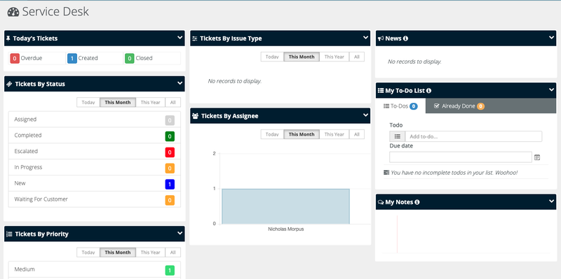Viewport: 561px width, 279px height.
Task: Select All filter in Tickets By Issue Type
Action: (357, 57)
